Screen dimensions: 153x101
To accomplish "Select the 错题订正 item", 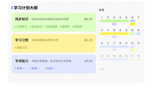I will (x=21, y=48).
